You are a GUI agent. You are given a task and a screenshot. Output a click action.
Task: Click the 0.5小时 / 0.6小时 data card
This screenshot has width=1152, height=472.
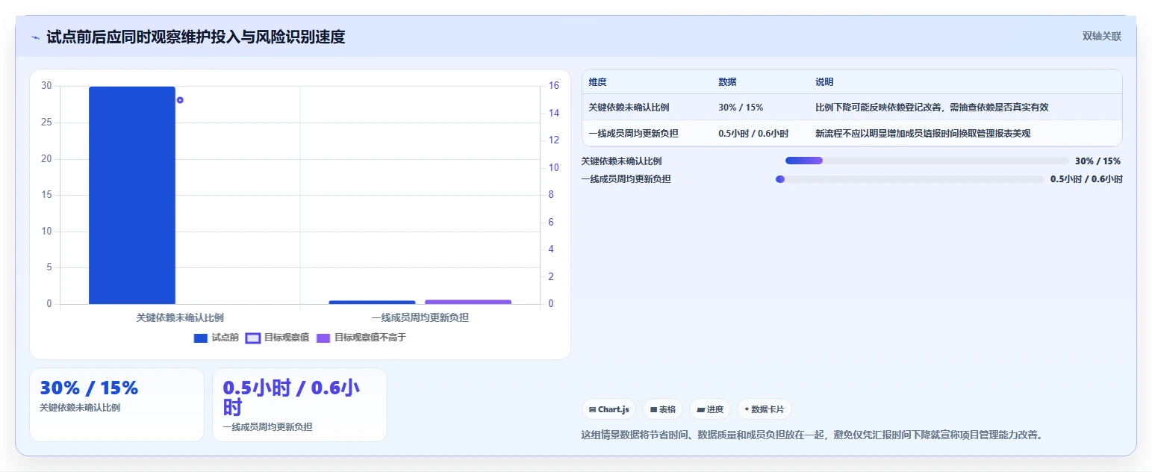tap(299, 405)
